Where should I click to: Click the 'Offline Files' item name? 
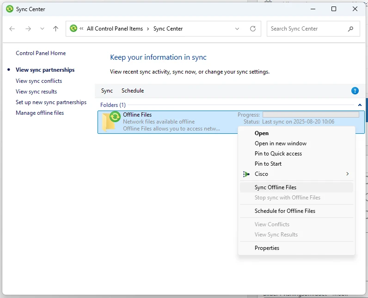[137, 115]
